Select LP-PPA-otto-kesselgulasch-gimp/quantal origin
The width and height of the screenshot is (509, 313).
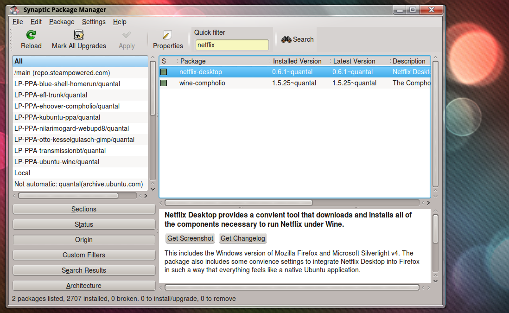(x=80, y=139)
